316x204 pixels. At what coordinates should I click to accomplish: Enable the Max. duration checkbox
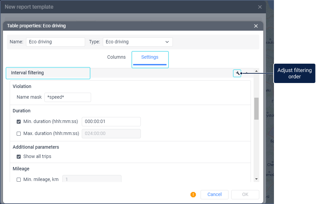pos(19,134)
